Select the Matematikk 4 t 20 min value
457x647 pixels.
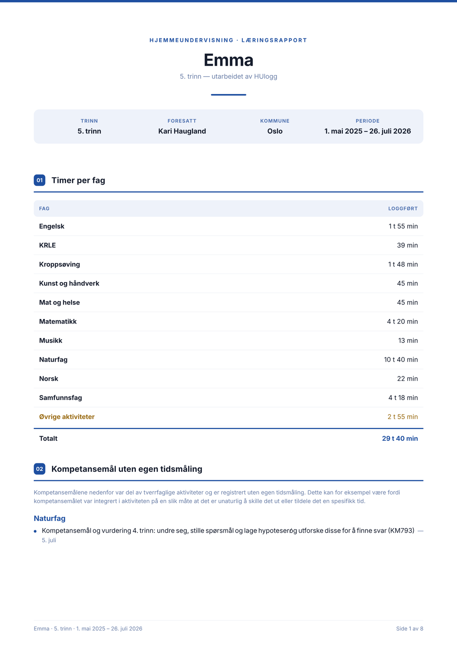point(402,321)
